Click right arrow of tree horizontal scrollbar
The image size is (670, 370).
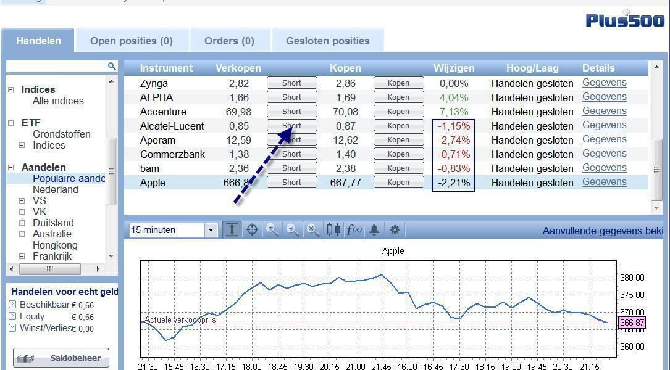click(98, 269)
